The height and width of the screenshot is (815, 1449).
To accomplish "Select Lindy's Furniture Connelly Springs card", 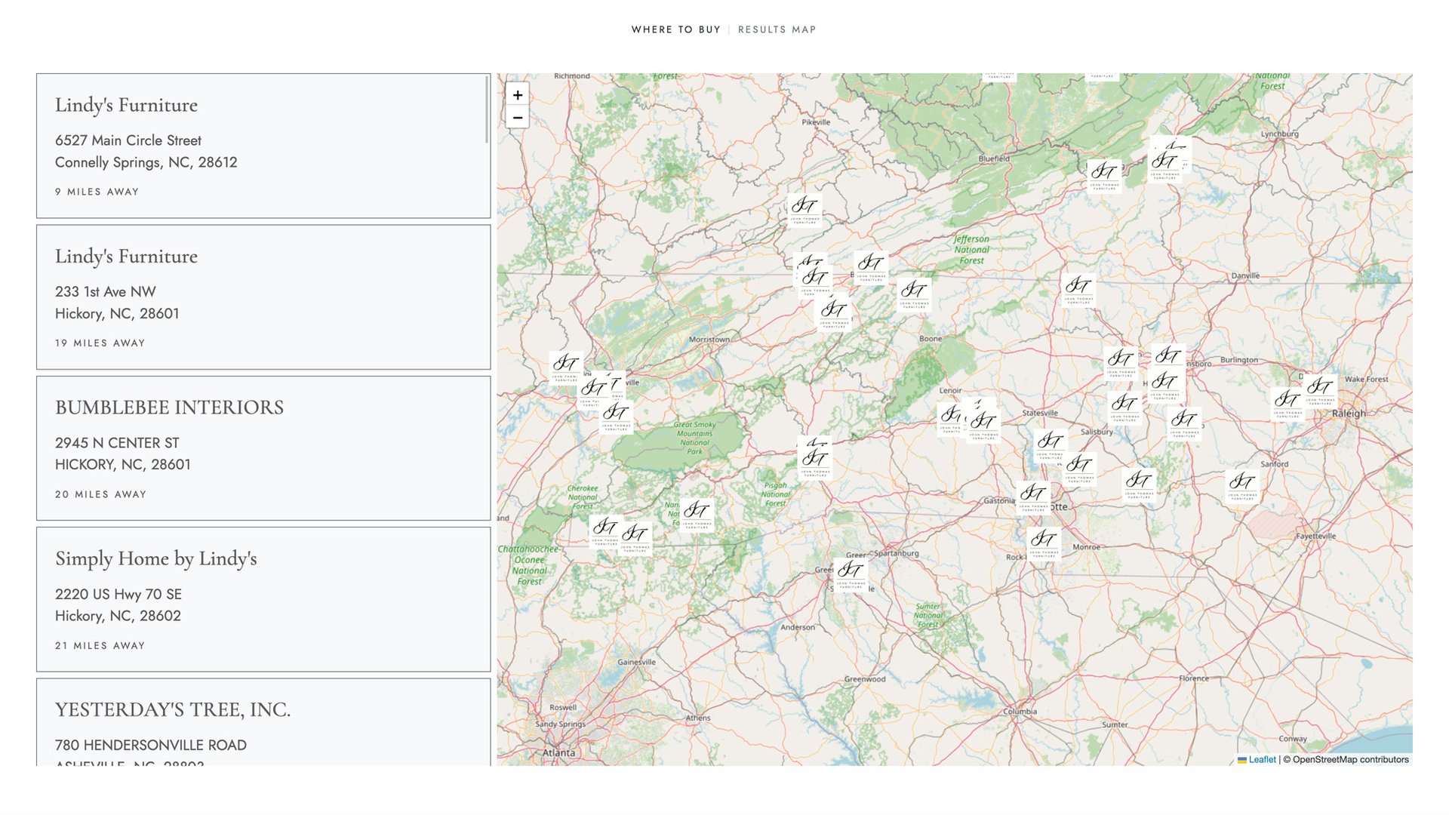I will pos(263,146).
